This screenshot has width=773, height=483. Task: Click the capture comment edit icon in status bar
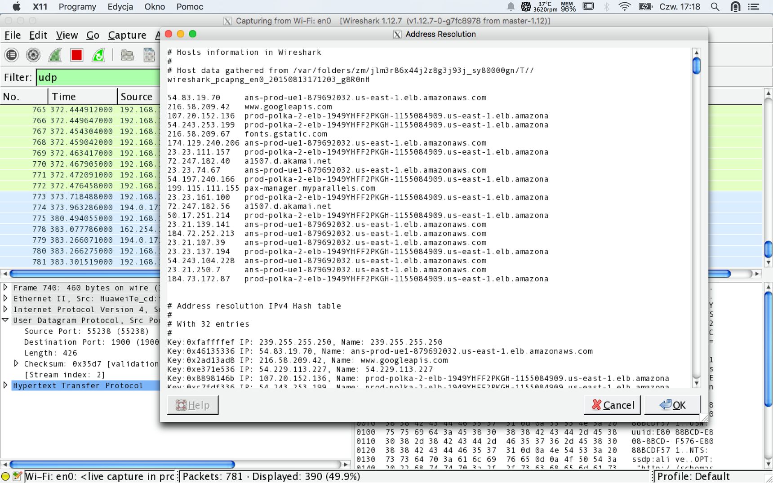pyautogui.click(x=17, y=476)
